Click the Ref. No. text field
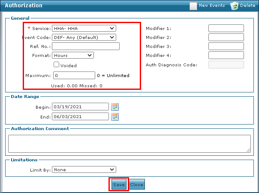 click(85, 46)
